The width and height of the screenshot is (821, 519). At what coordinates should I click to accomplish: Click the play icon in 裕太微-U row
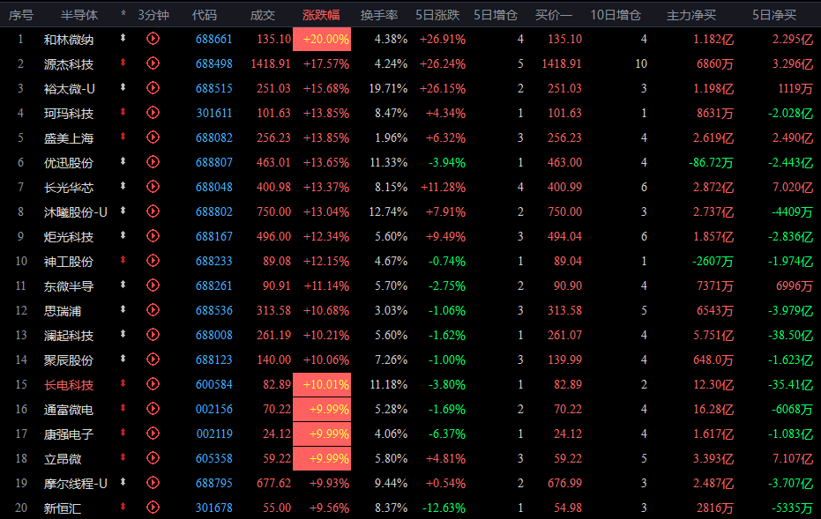pos(153,88)
